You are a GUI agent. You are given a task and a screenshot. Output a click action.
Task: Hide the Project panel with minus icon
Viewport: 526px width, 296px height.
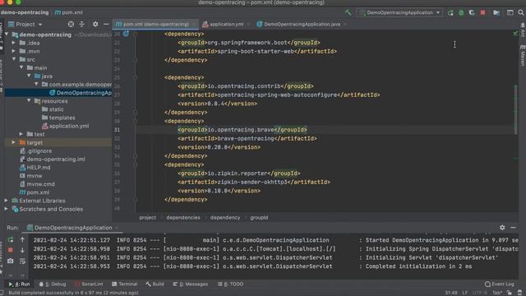tap(106, 24)
